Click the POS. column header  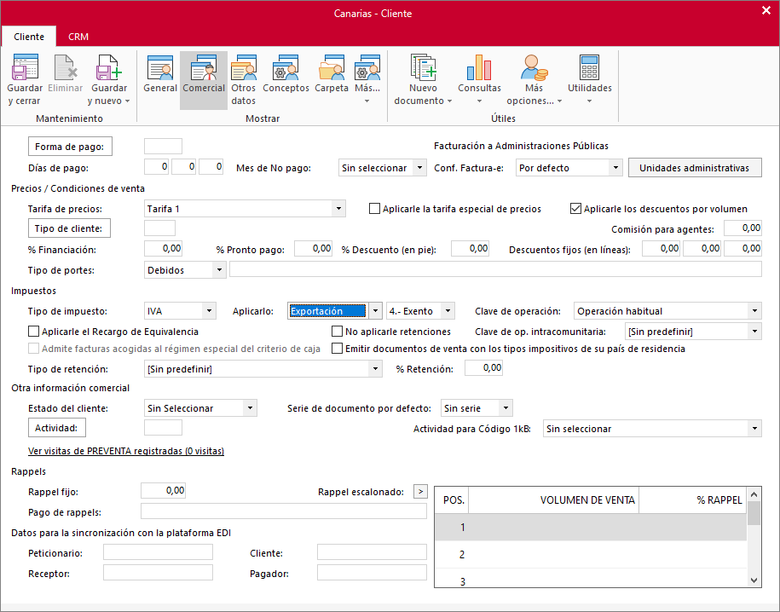tap(452, 500)
